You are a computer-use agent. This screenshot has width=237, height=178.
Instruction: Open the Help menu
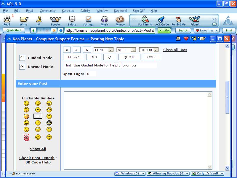coord(153,11)
